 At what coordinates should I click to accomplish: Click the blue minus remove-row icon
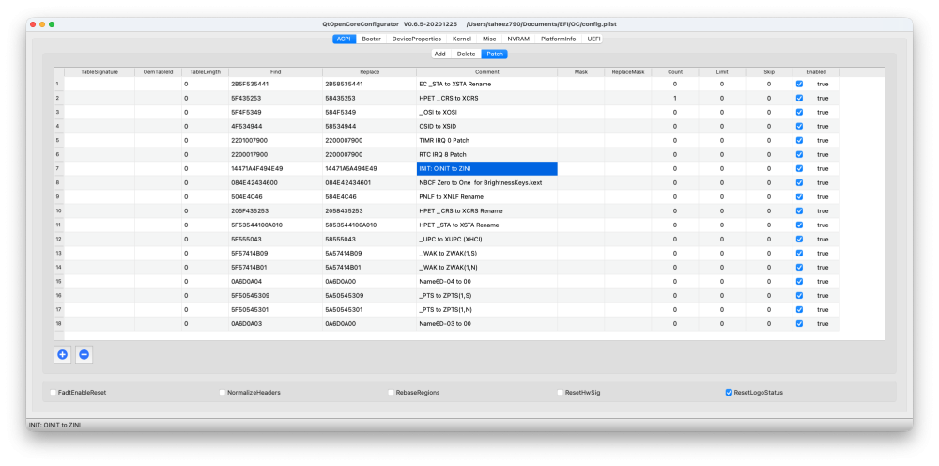[84, 354]
